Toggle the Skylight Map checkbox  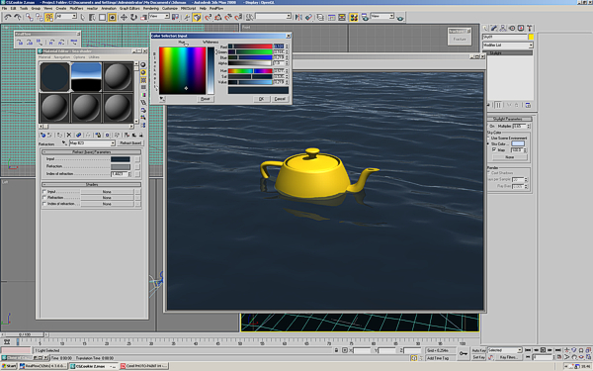[x=494, y=150]
